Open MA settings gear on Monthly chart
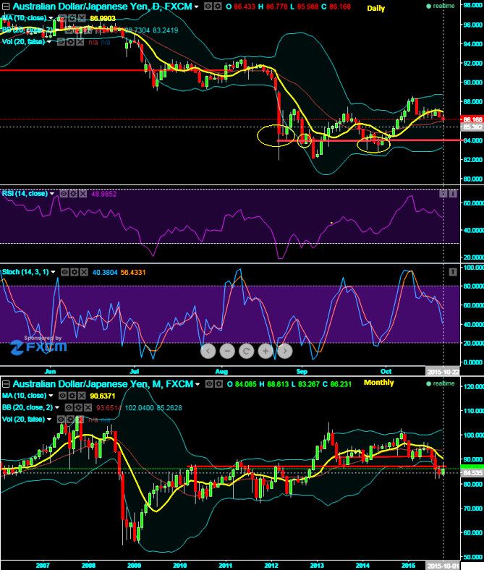The image size is (484, 570). pos(72,396)
